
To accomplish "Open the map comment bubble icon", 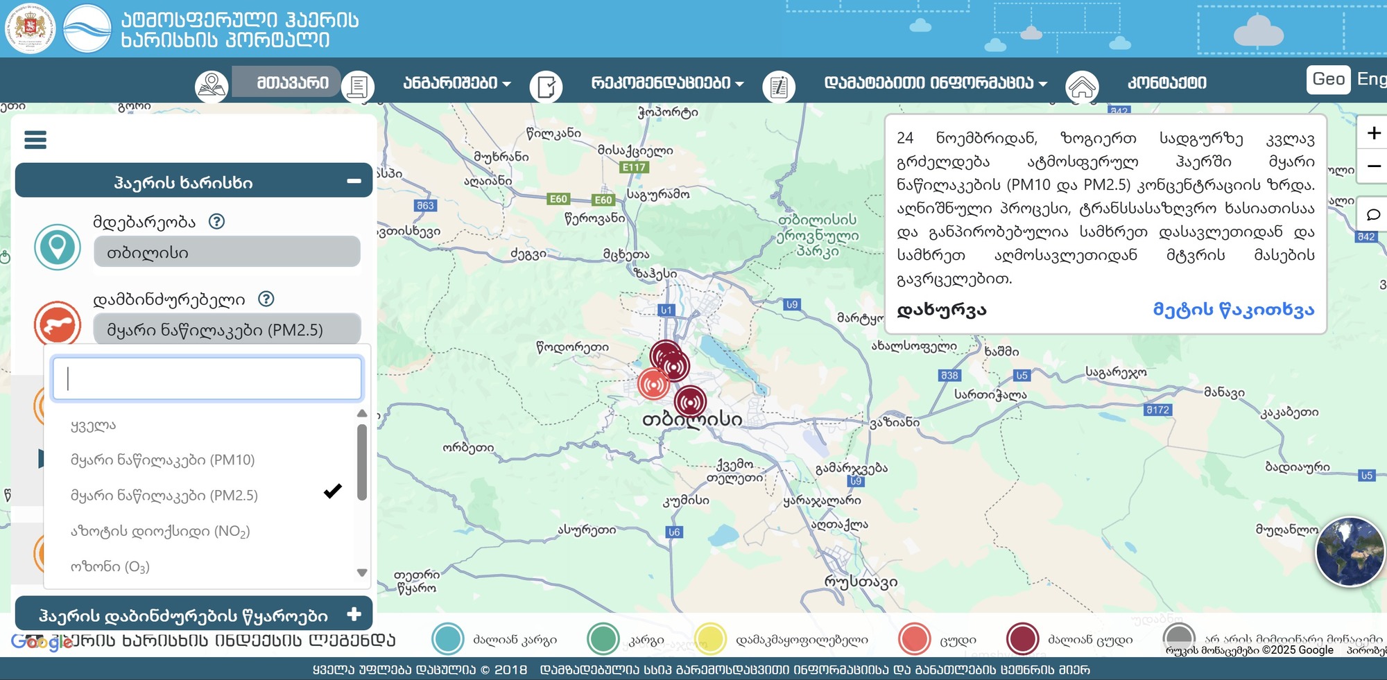I will [x=1373, y=215].
